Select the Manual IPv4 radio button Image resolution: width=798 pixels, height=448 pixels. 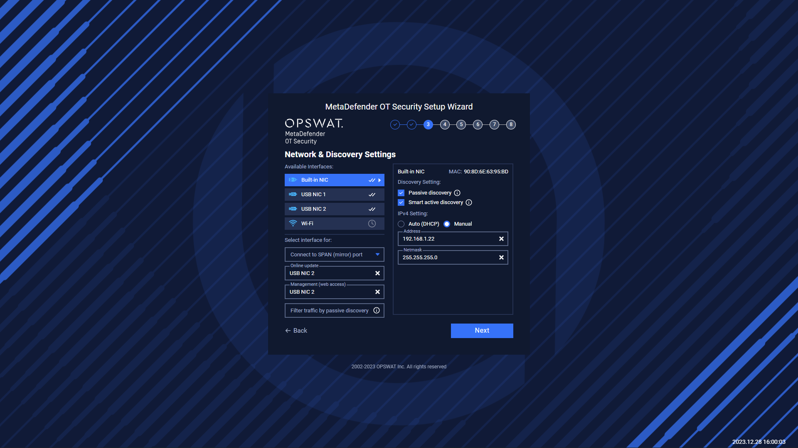pos(447,224)
